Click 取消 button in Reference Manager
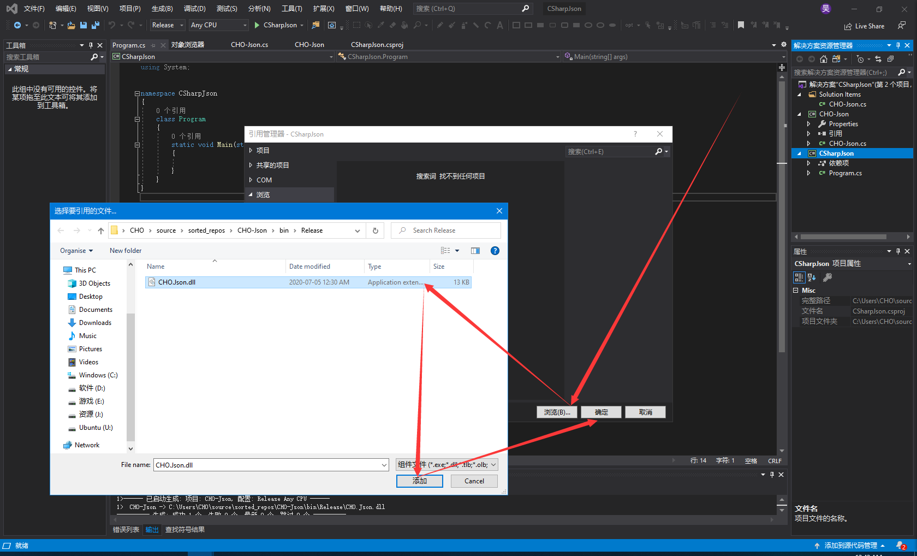 [645, 412]
